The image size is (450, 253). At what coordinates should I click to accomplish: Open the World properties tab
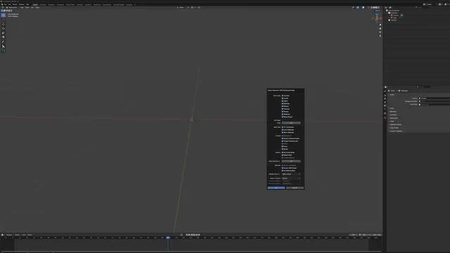(x=385, y=109)
